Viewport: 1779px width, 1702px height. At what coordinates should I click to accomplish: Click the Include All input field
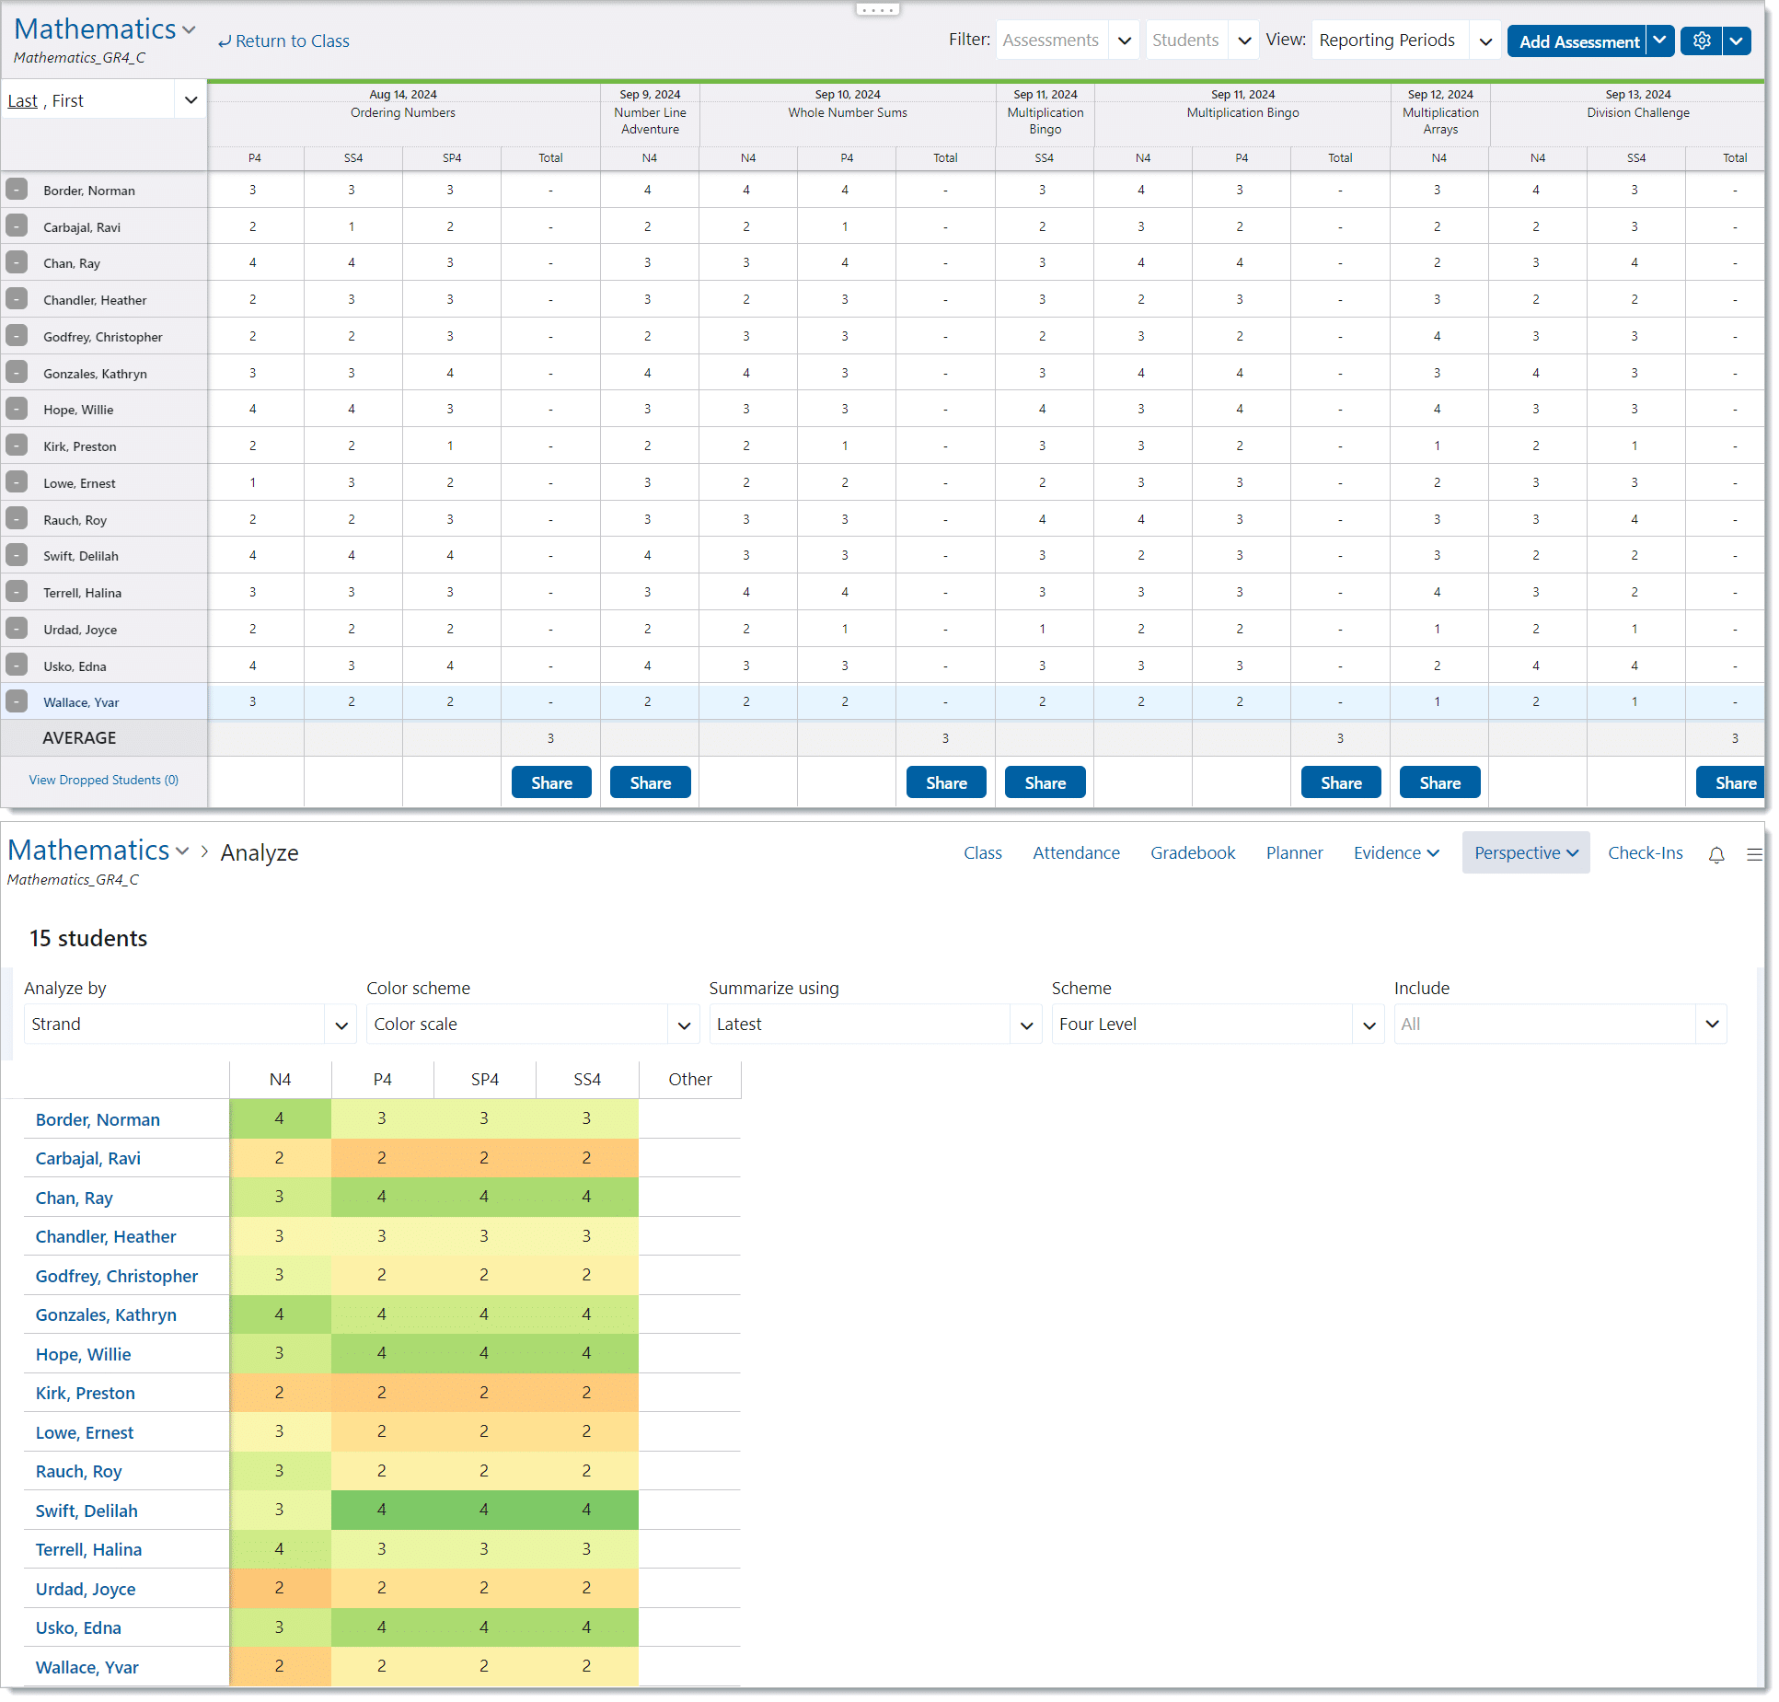1544,1025
